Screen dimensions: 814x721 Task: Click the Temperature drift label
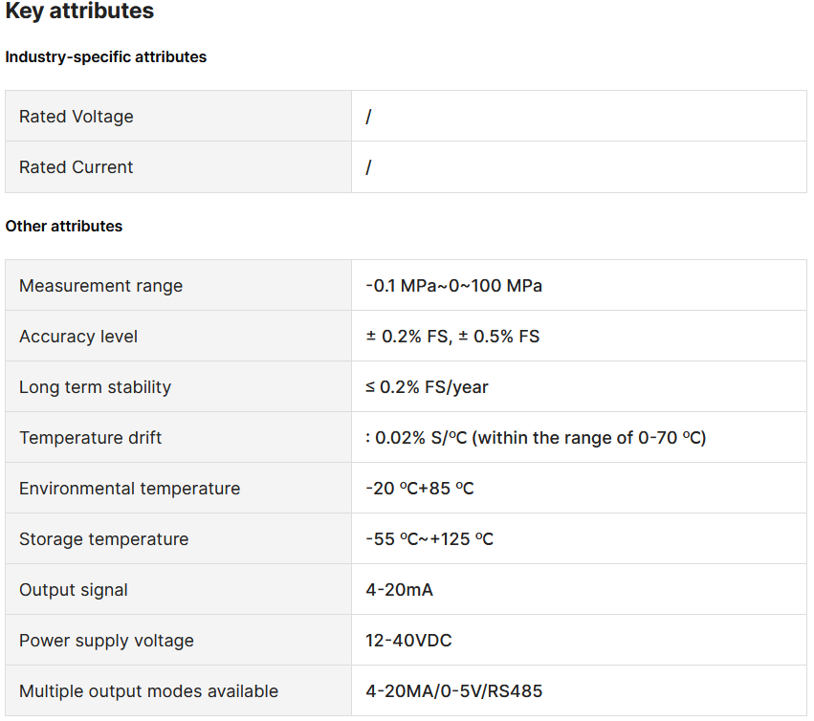coord(90,438)
